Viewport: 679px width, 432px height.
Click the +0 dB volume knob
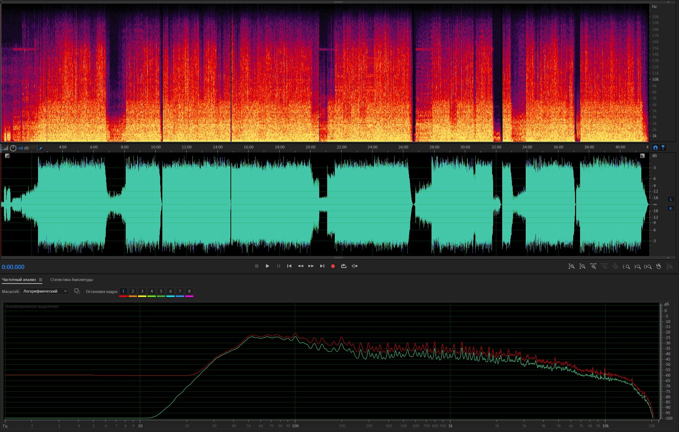(13, 148)
